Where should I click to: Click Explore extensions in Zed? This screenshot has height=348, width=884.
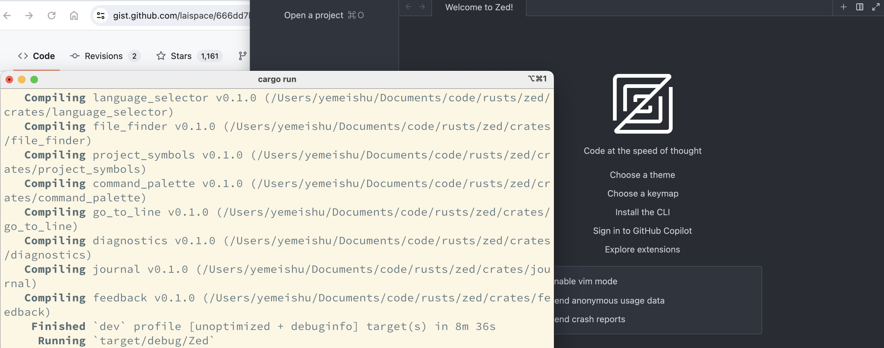[642, 250]
